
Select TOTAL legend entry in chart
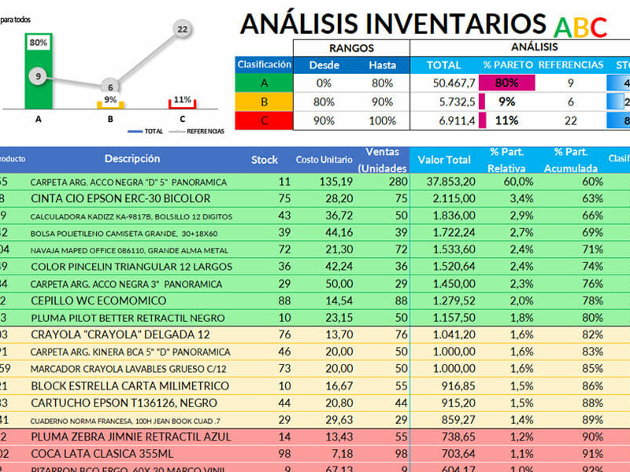pos(146,131)
